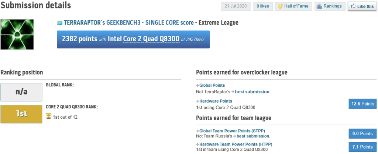The width and height of the screenshot is (378, 154).
Task: Open the 0 likes button
Action: point(262,6)
